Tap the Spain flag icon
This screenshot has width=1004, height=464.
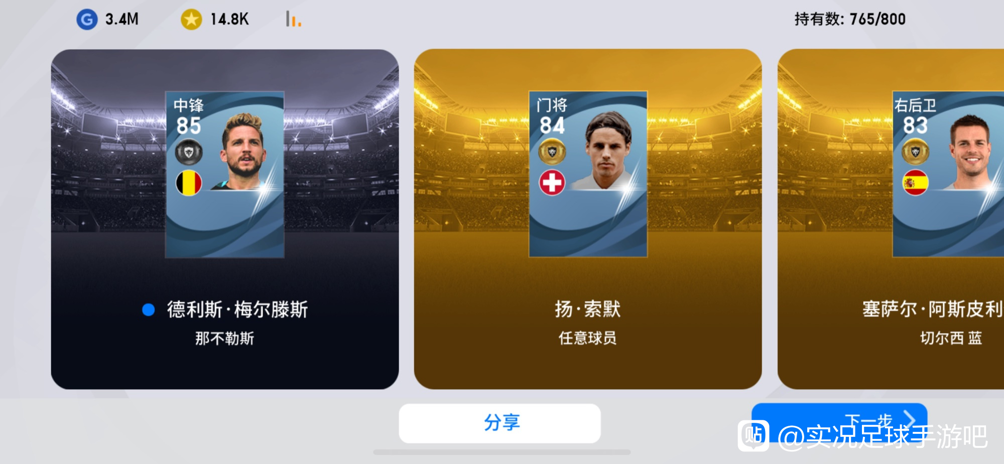(916, 183)
